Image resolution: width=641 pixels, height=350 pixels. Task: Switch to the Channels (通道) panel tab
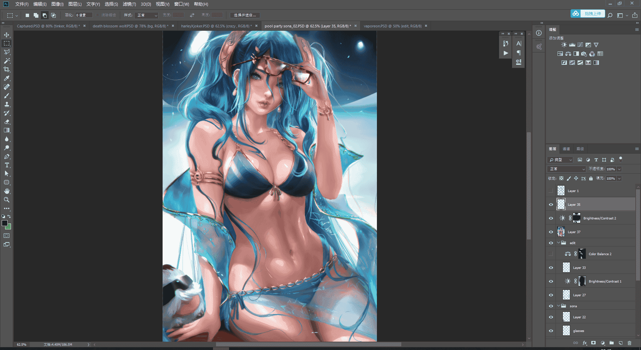(566, 149)
